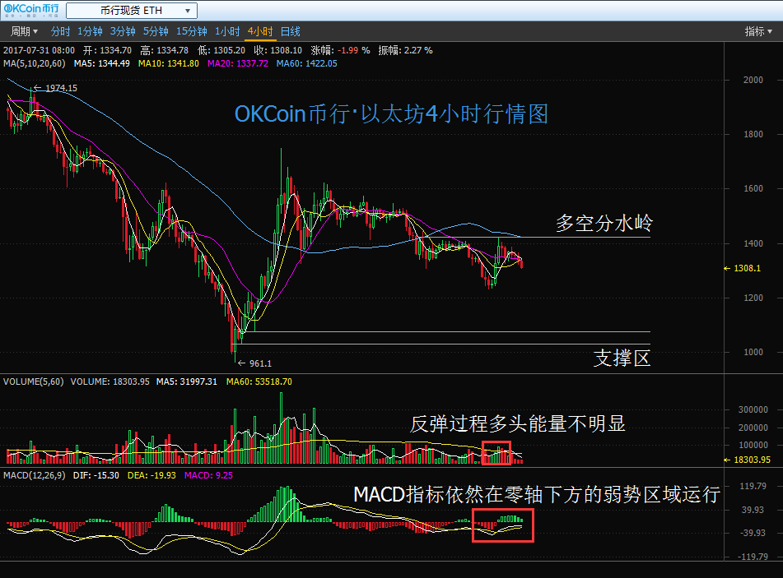Open the 指标 indicators dropdown
The height and width of the screenshot is (578, 783).
(758, 31)
